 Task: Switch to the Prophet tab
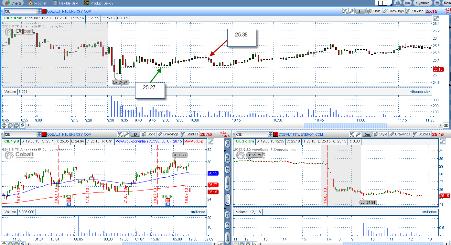[x=37, y=3]
